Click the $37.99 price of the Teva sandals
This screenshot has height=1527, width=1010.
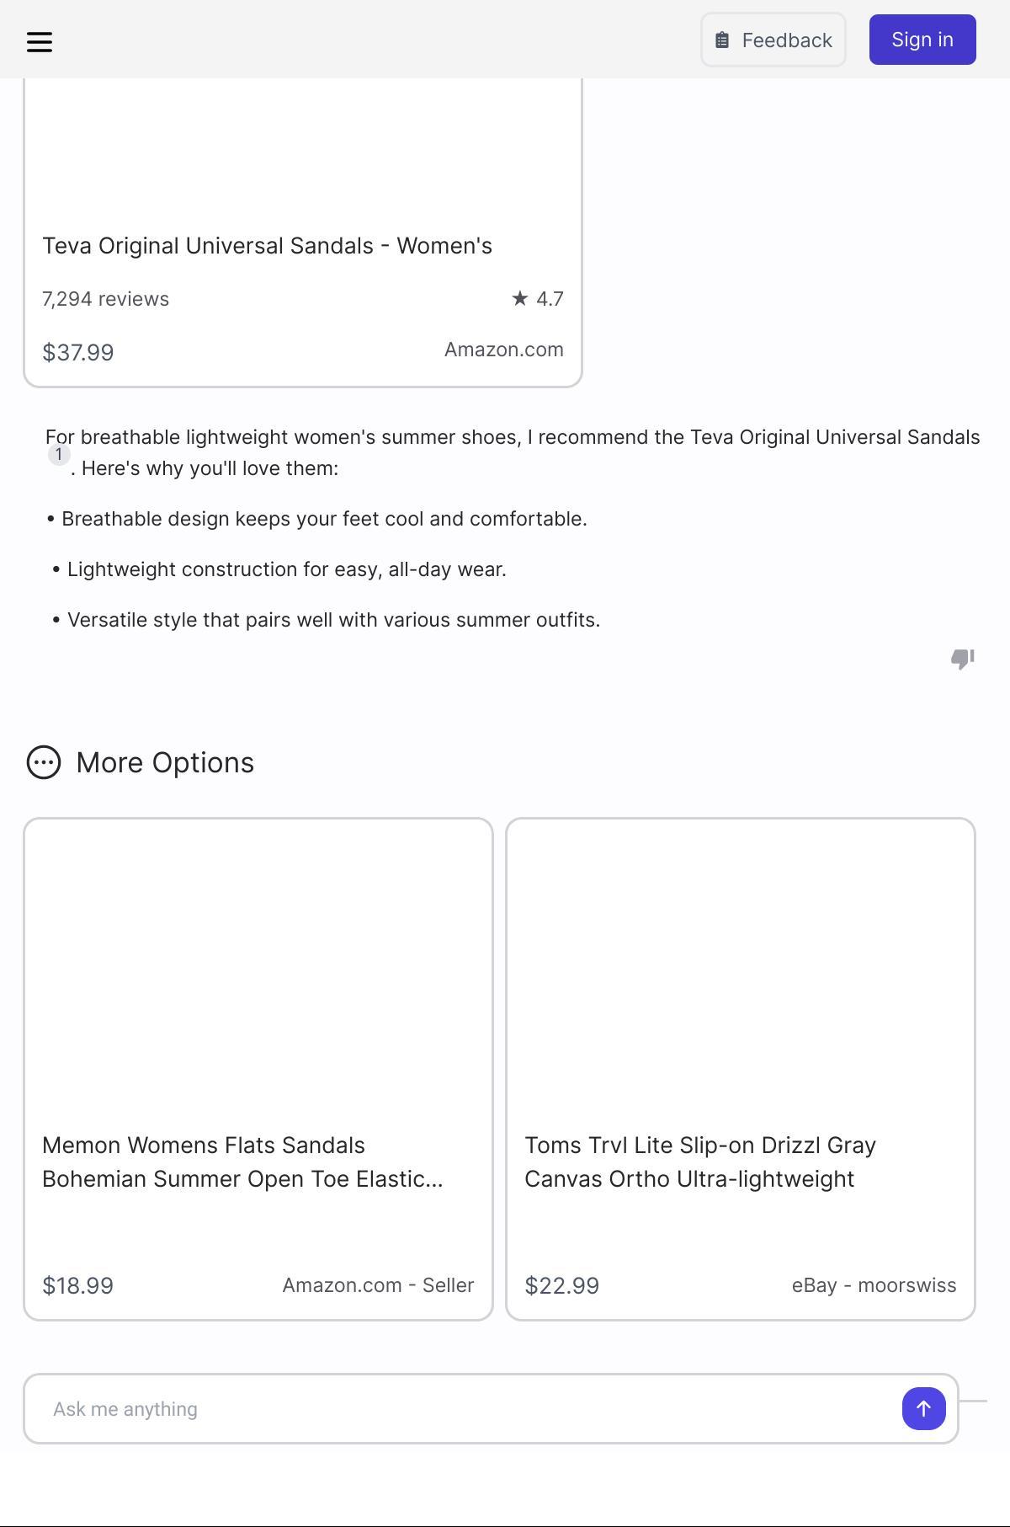tap(77, 352)
